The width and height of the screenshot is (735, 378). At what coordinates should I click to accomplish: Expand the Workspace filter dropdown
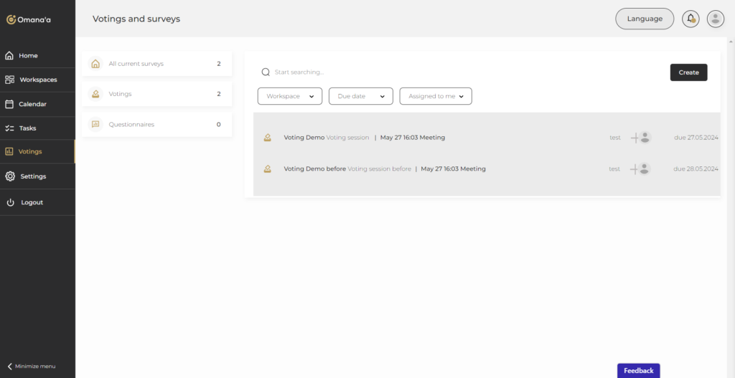(x=289, y=96)
